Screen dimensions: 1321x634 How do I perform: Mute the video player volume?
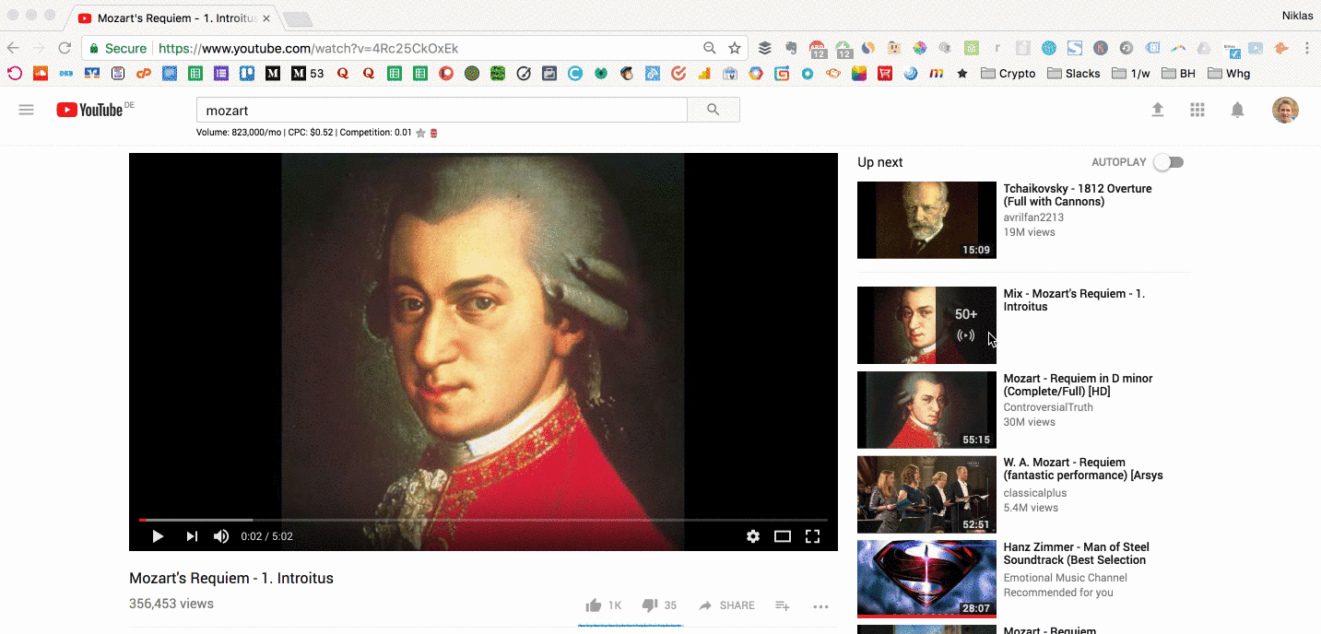pos(221,536)
